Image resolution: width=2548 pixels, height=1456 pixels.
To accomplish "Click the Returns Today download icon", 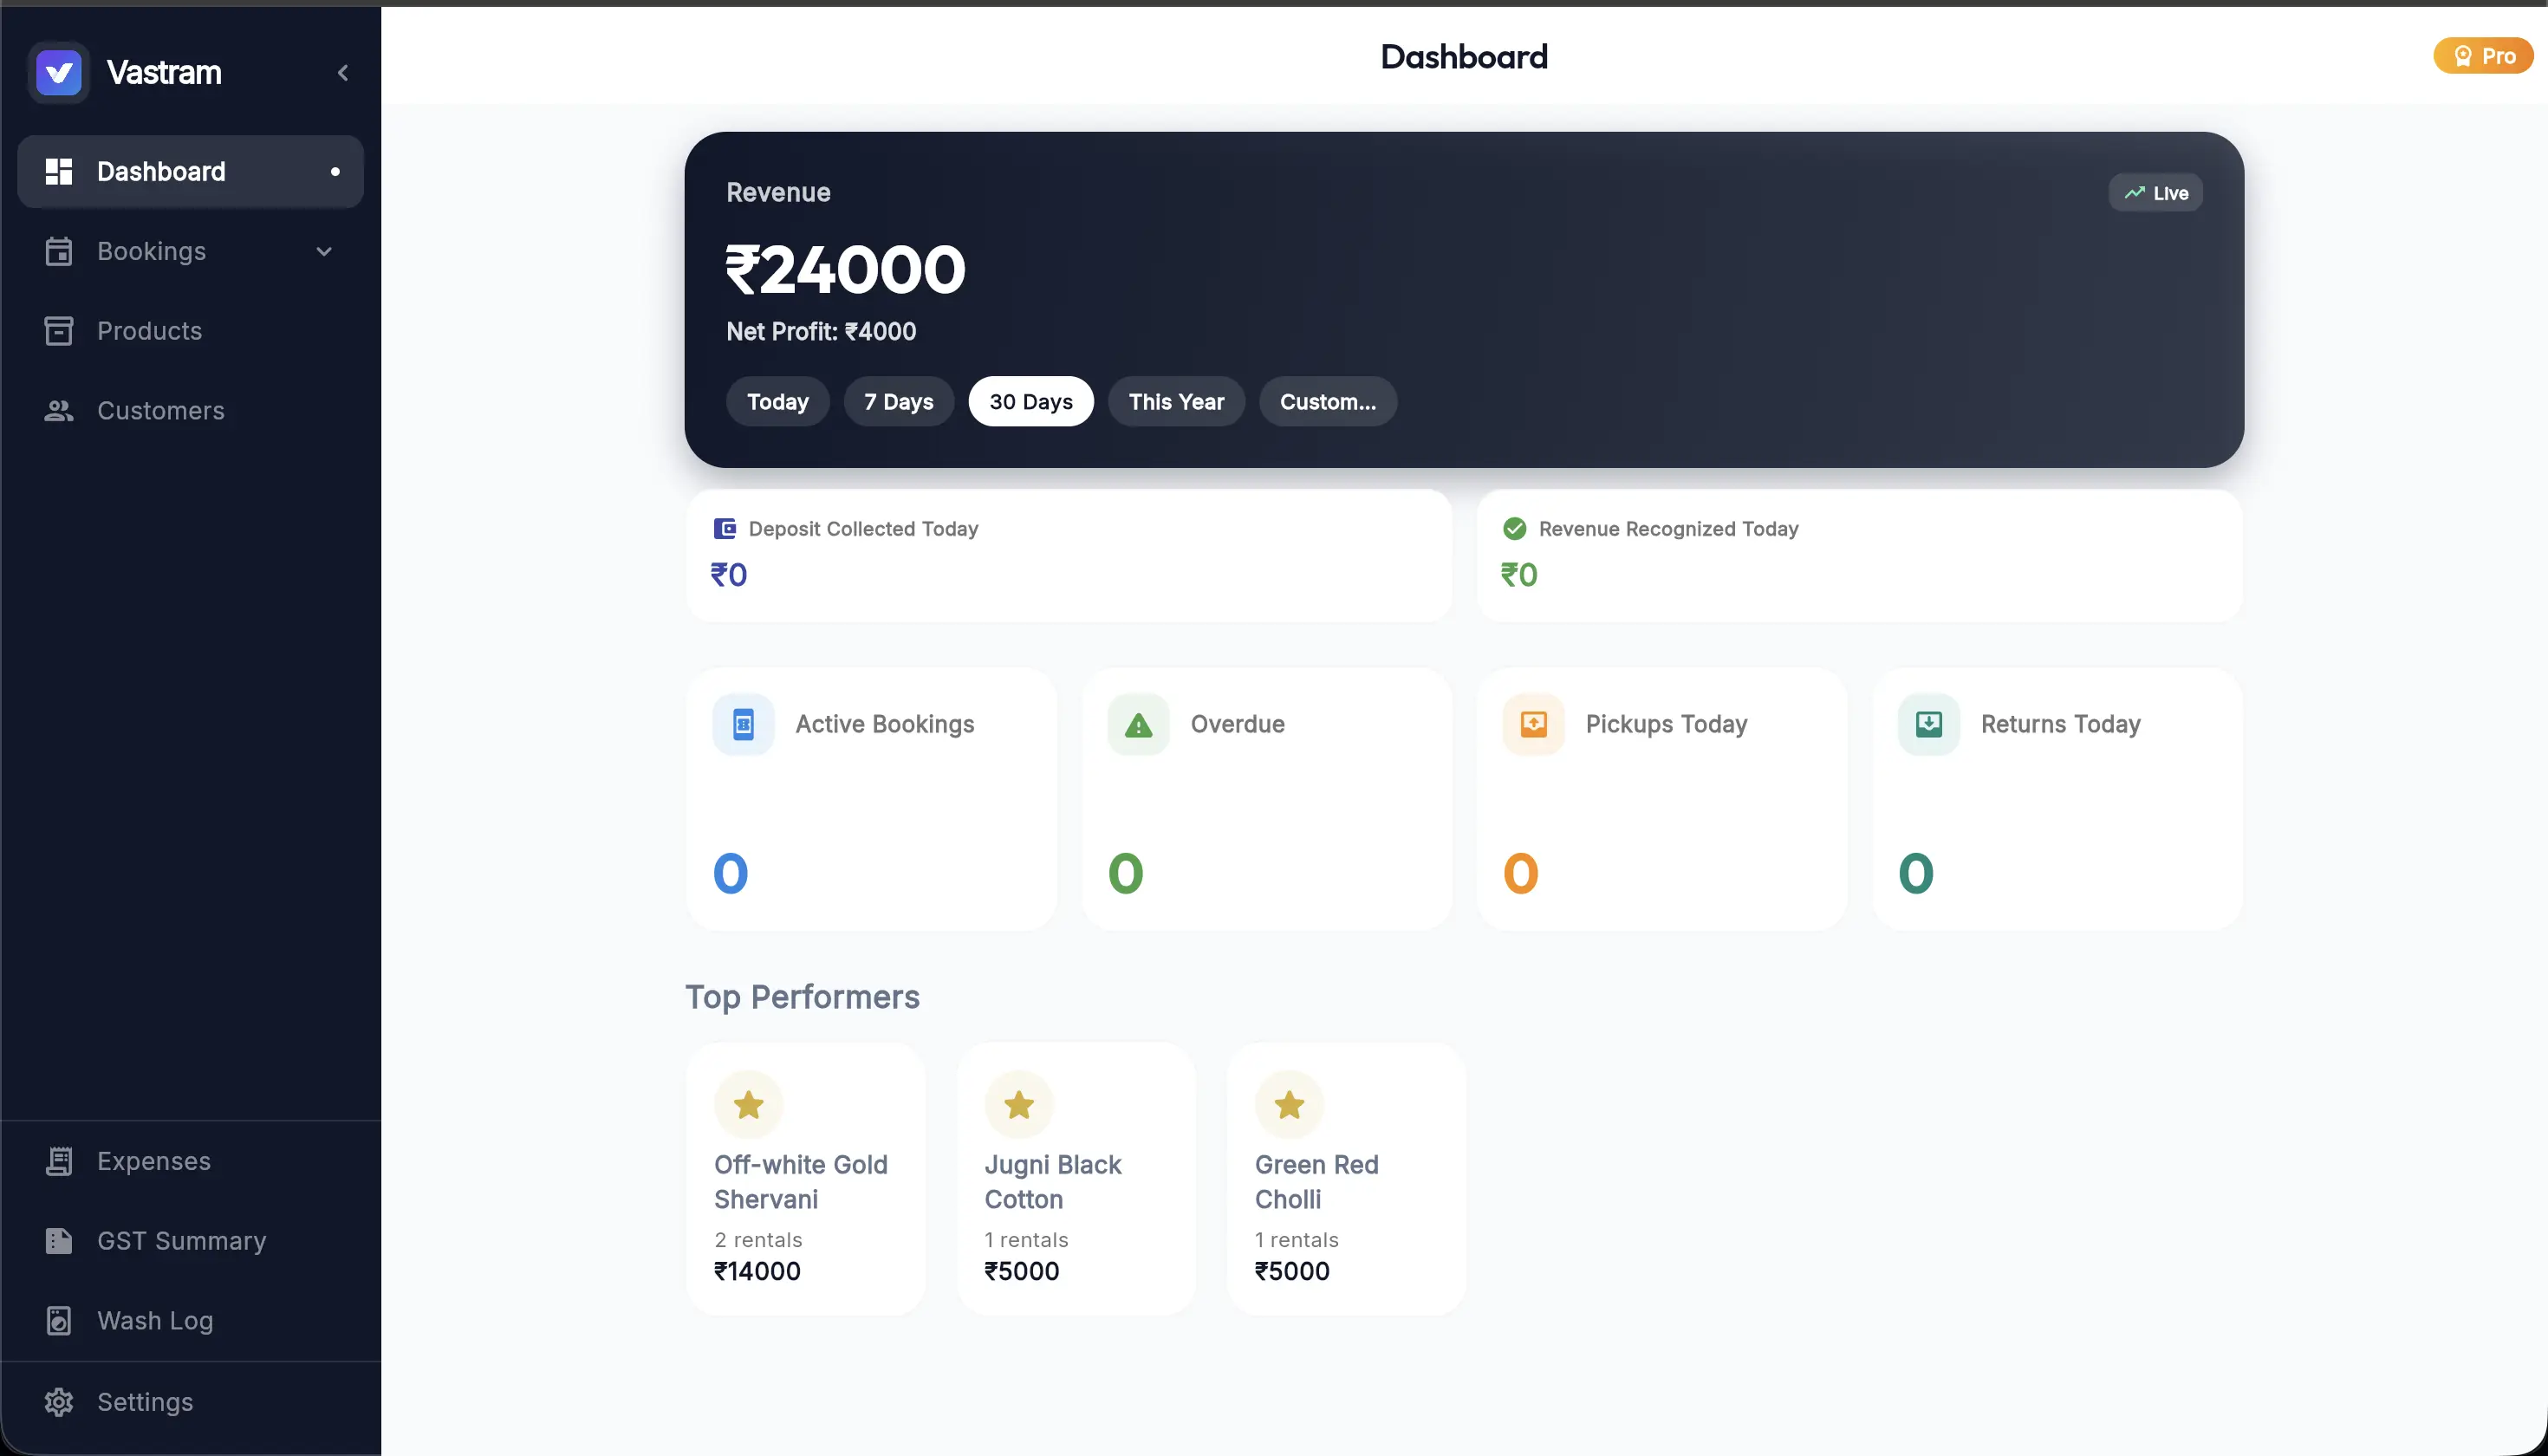I will tap(1928, 724).
